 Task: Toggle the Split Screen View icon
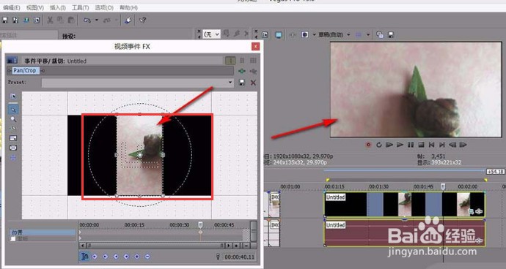304,34
